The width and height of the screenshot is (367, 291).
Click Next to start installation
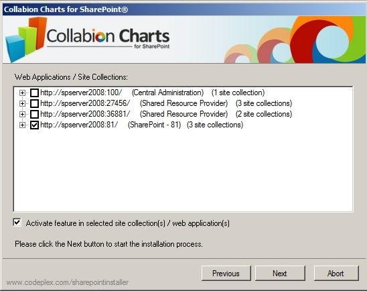pos(280,273)
